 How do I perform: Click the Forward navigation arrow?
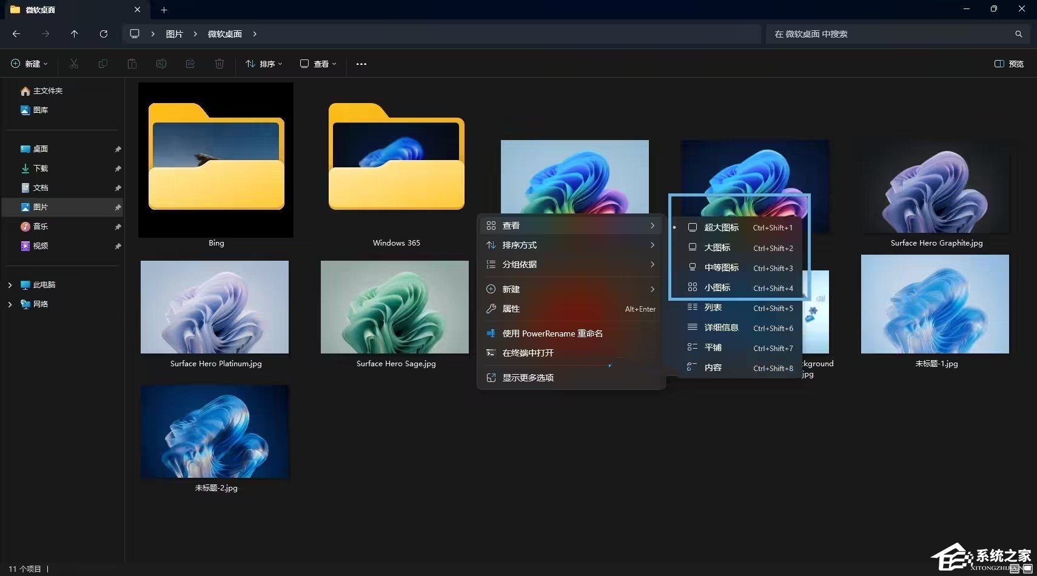click(45, 34)
